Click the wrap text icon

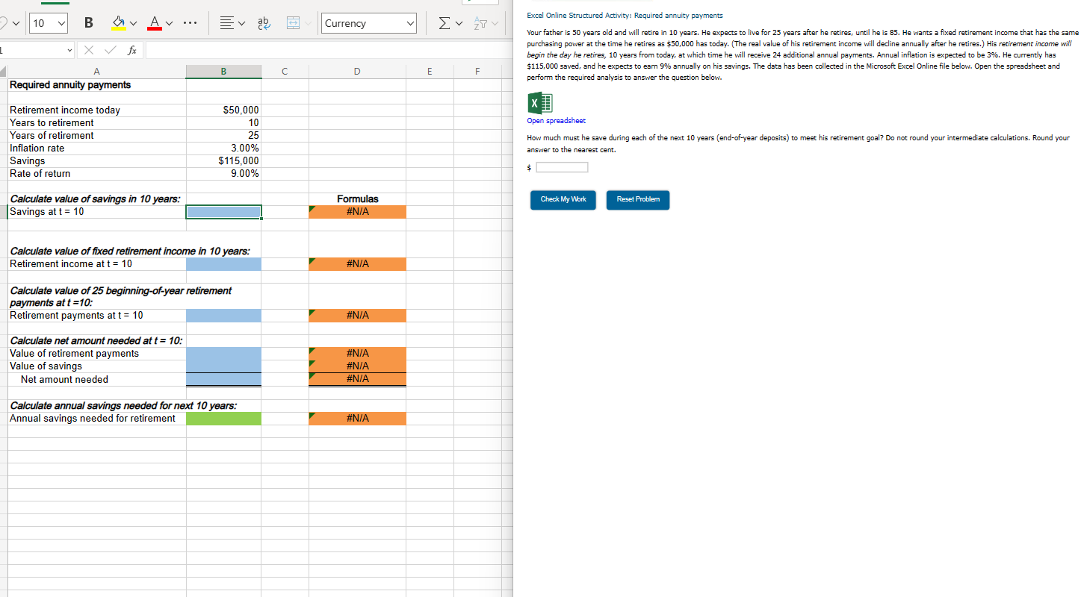(x=263, y=23)
